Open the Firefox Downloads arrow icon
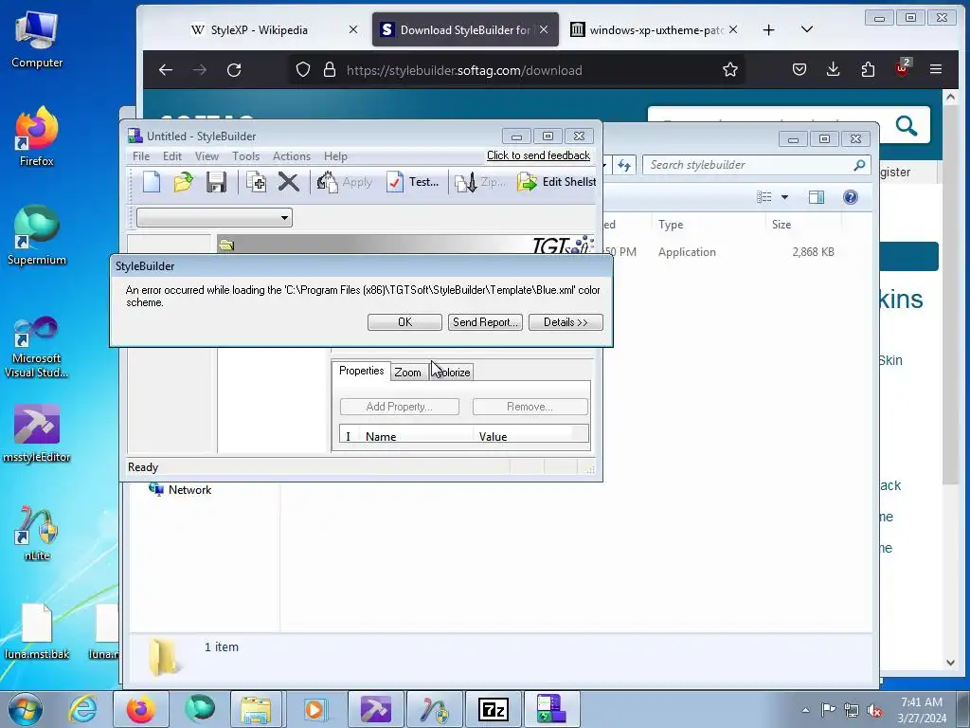Viewport: 970px width, 728px height. pos(834,69)
